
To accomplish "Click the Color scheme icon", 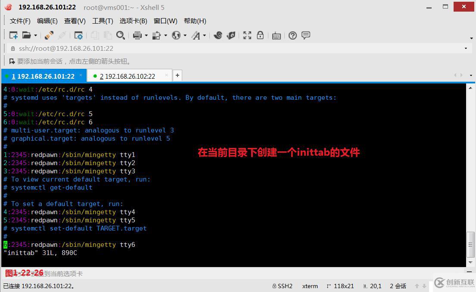I will pos(157,35).
